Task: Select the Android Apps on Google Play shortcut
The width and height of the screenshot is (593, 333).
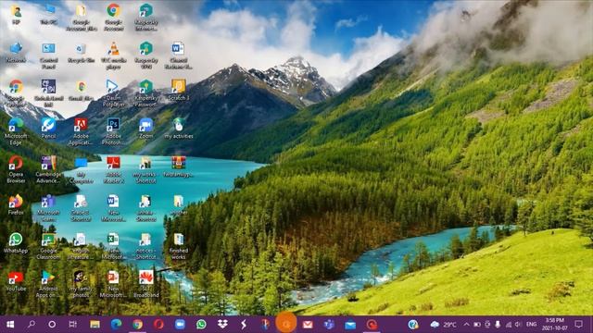Action: (x=49, y=284)
